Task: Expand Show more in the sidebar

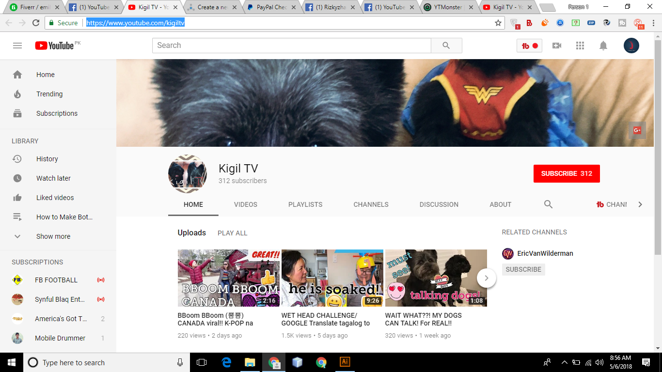Action: tap(53, 236)
